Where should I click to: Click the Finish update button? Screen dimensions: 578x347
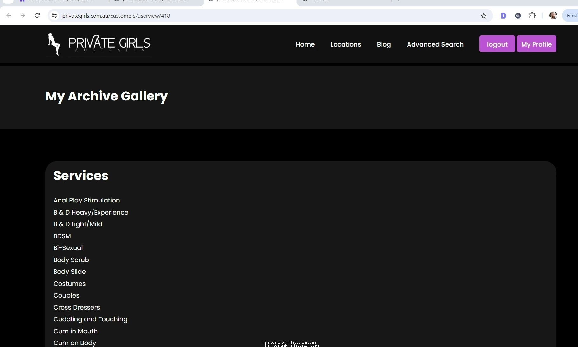pyautogui.click(x=570, y=16)
